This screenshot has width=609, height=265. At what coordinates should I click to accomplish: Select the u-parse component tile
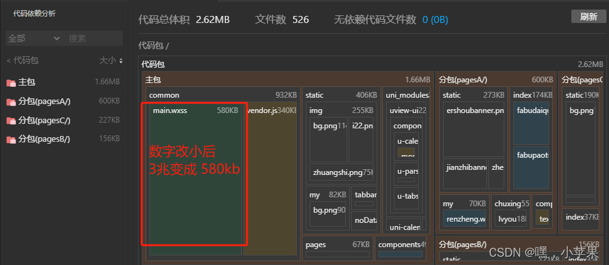(x=406, y=174)
